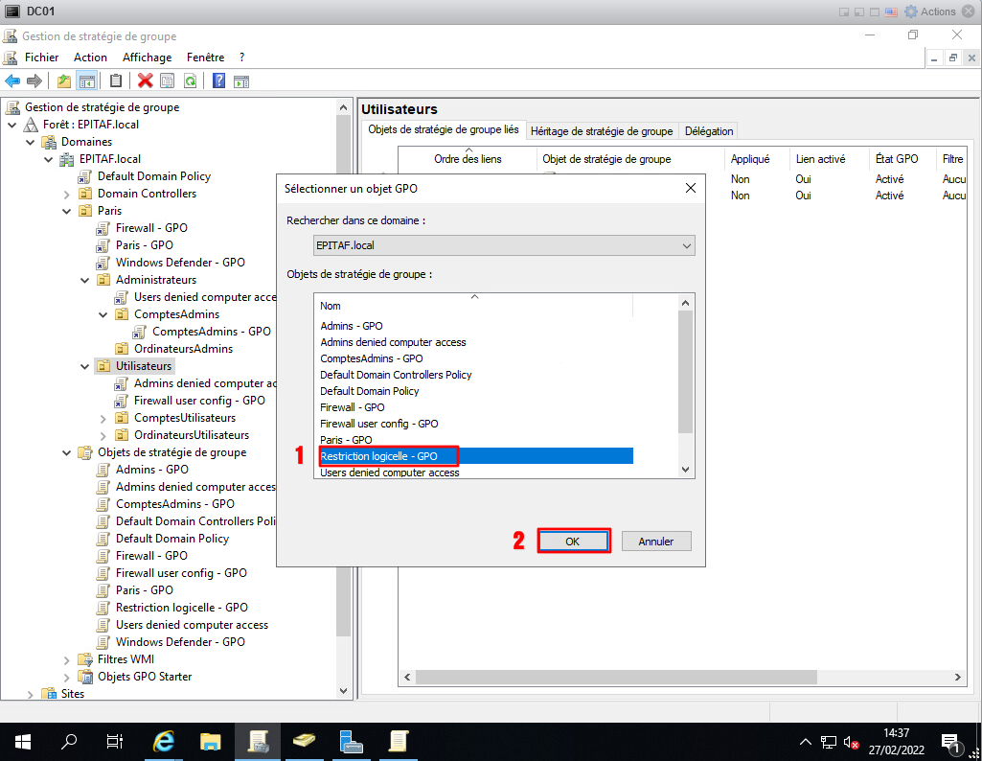The height and width of the screenshot is (761, 982).
Task: Open the Affichage menu
Action: click(147, 58)
